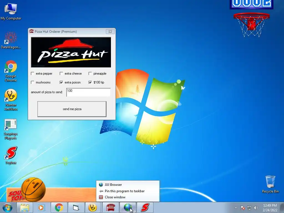
Task: Enable the mushrooms checkbox
Action: [x=32, y=82]
